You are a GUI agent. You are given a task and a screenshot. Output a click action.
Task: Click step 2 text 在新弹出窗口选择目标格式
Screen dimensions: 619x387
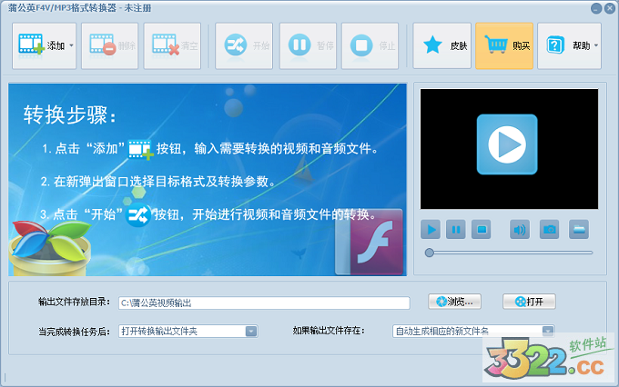click(x=157, y=182)
